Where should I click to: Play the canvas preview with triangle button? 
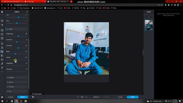33,97
